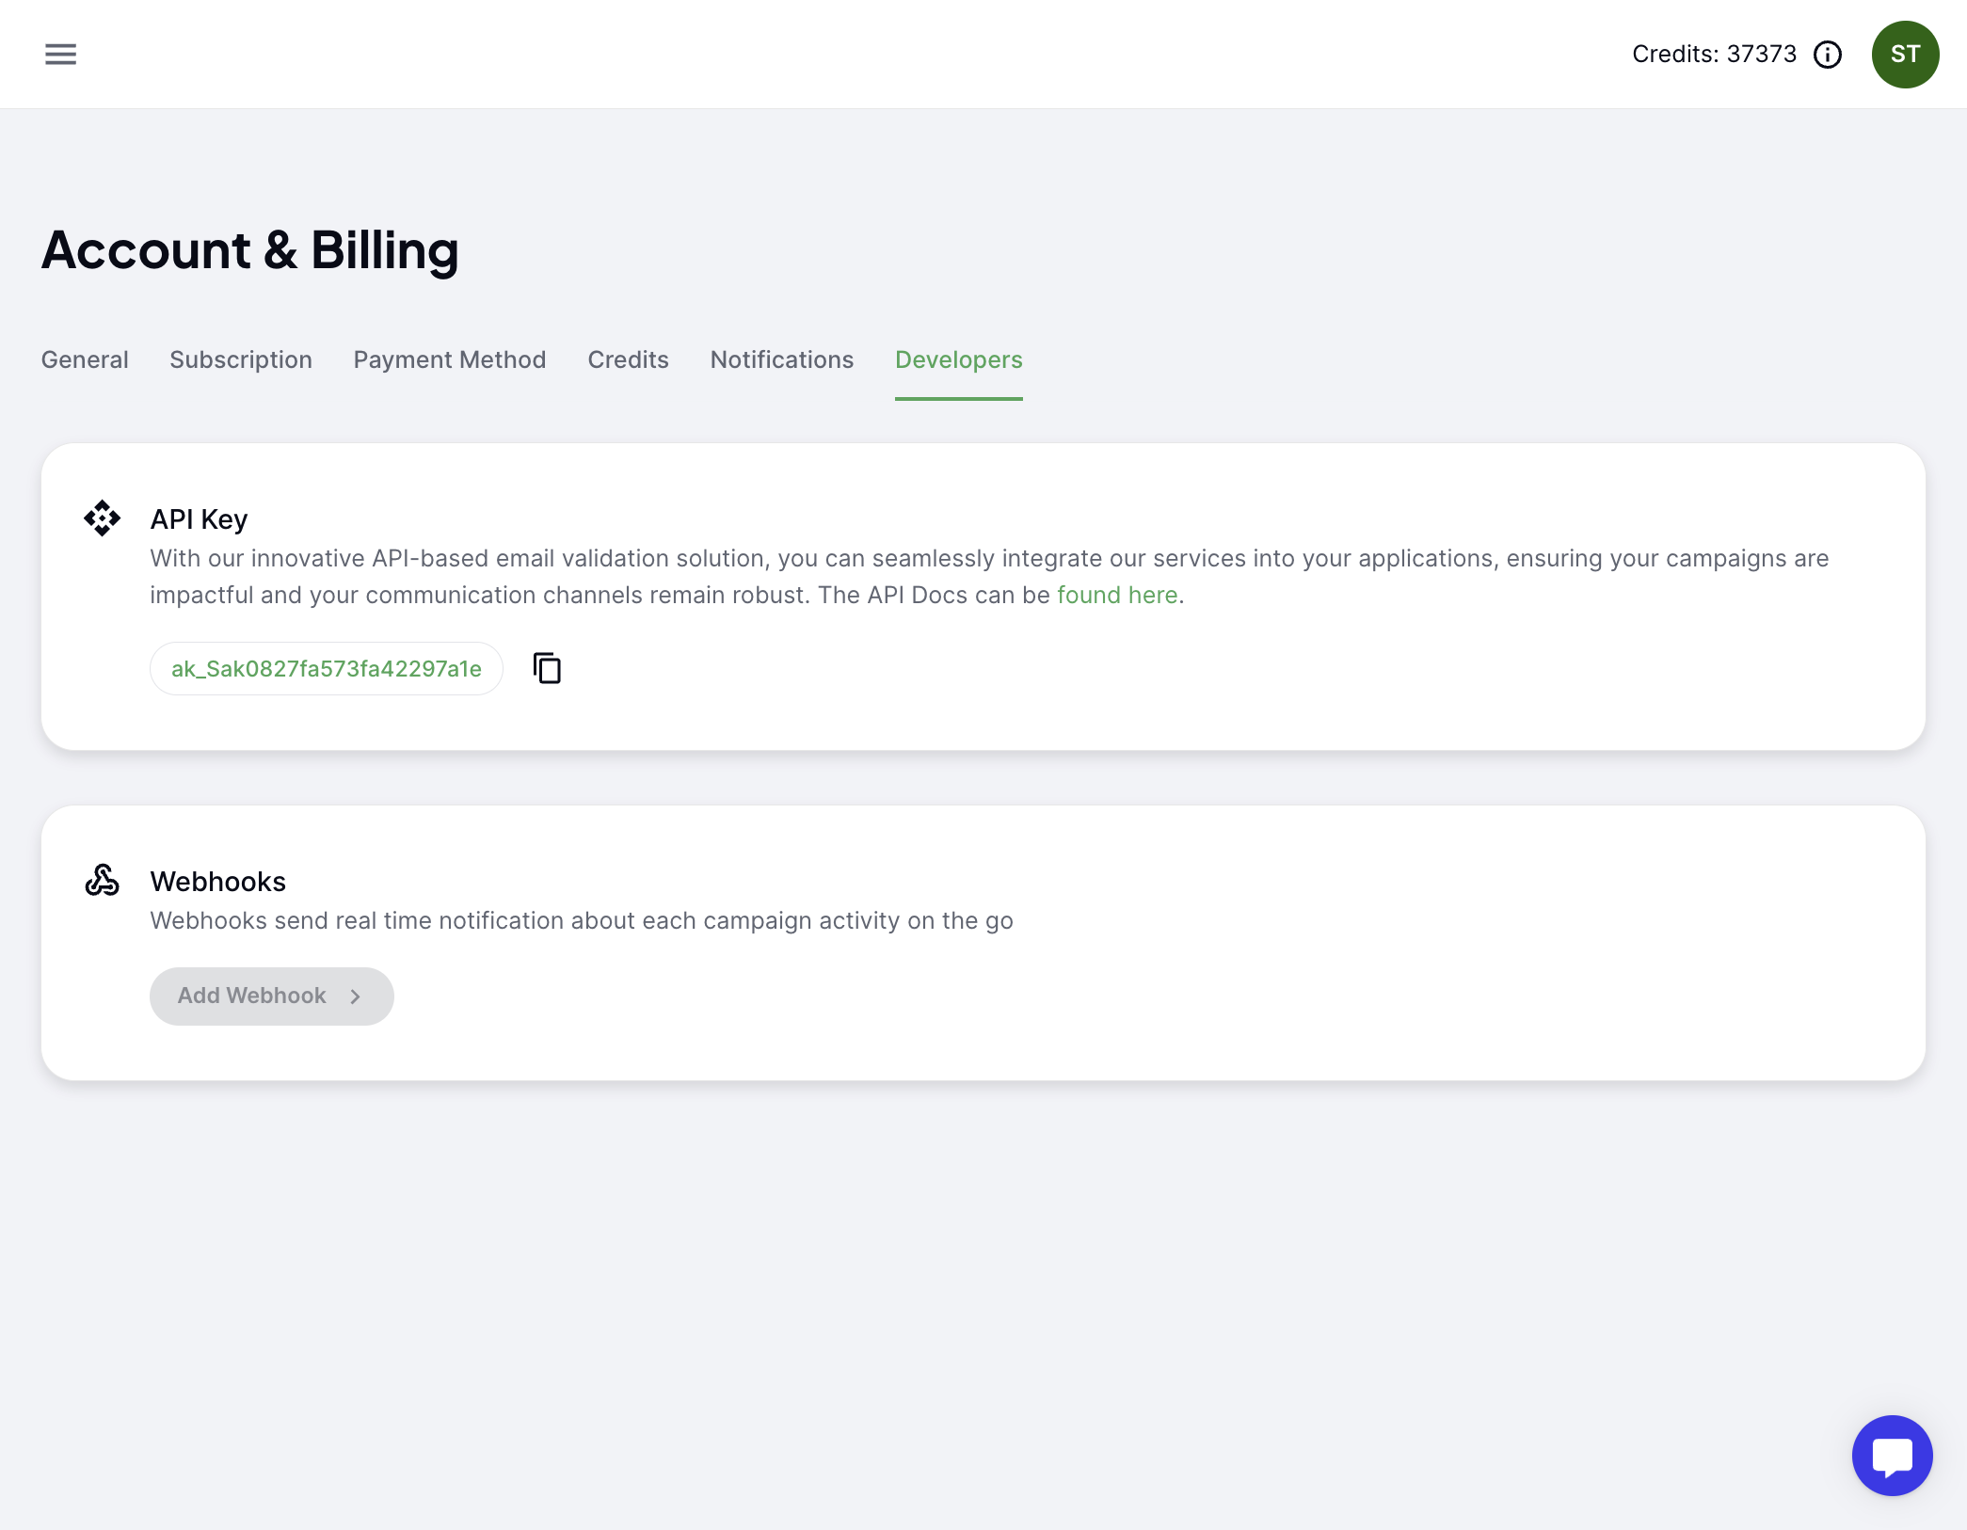Open the chat support bubble
Image resolution: width=1967 pixels, height=1530 pixels.
click(x=1892, y=1456)
